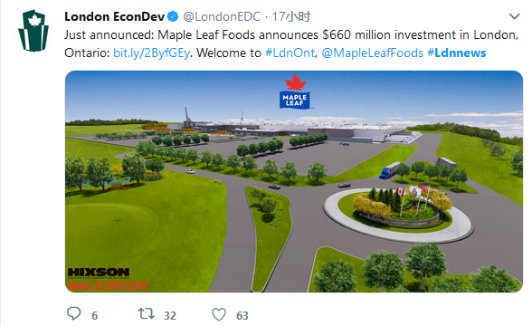This screenshot has height=326, width=532.
Task: Click the reply count 6
Action: [95, 315]
